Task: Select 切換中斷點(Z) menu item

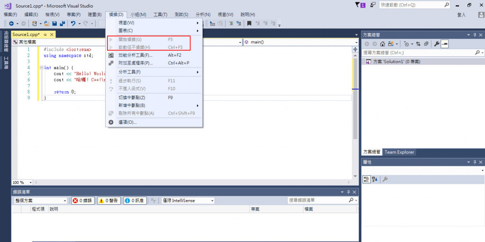Action: pyautogui.click(x=154, y=97)
